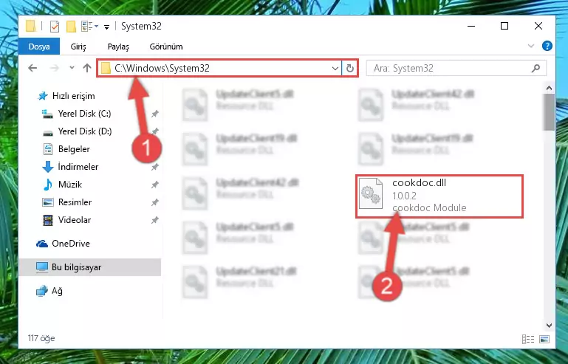The image size is (568, 364).
Task: Switch to large icons view layout
Action: tap(544, 339)
